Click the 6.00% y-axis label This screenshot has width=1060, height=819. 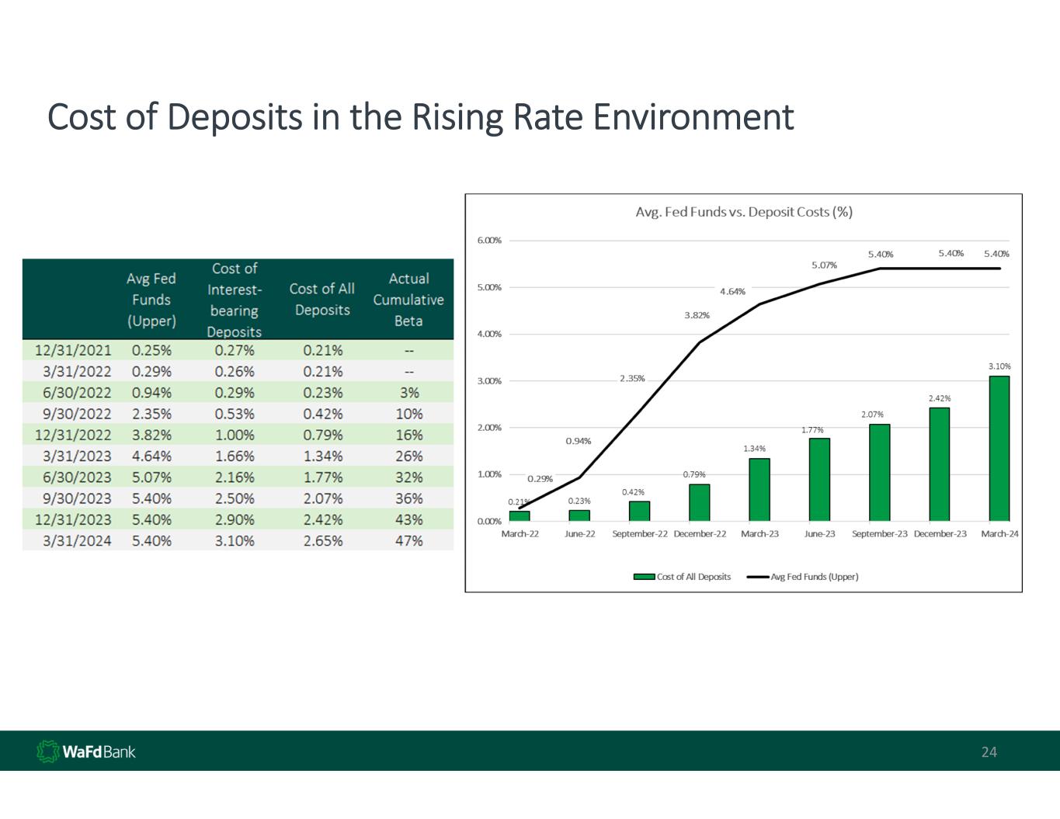489,241
